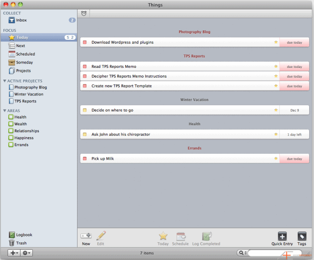Open the search magnifier options menu
The width and height of the screenshot is (314, 260).
[x=242, y=253]
